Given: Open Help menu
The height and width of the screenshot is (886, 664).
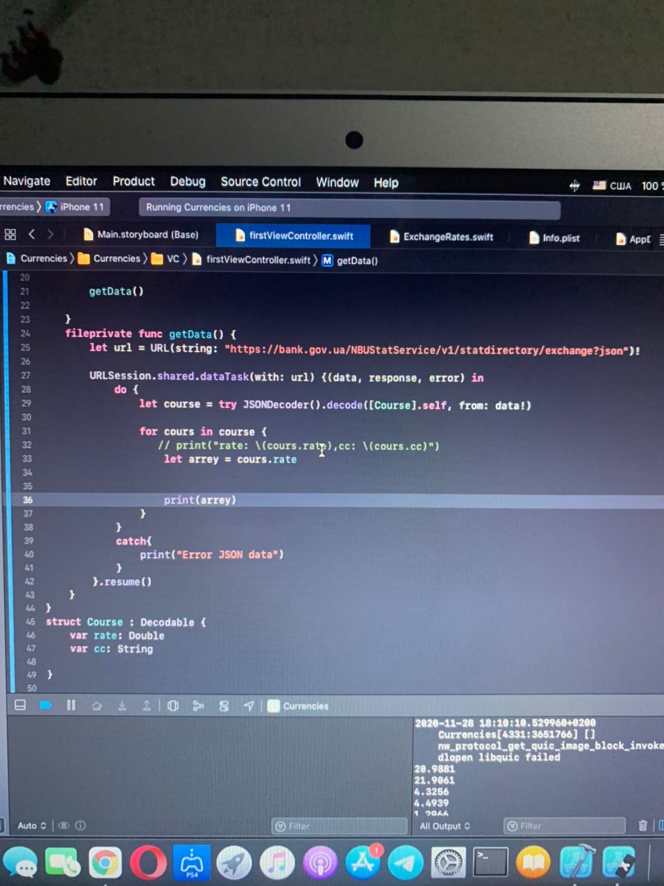Looking at the screenshot, I should tap(386, 183).
